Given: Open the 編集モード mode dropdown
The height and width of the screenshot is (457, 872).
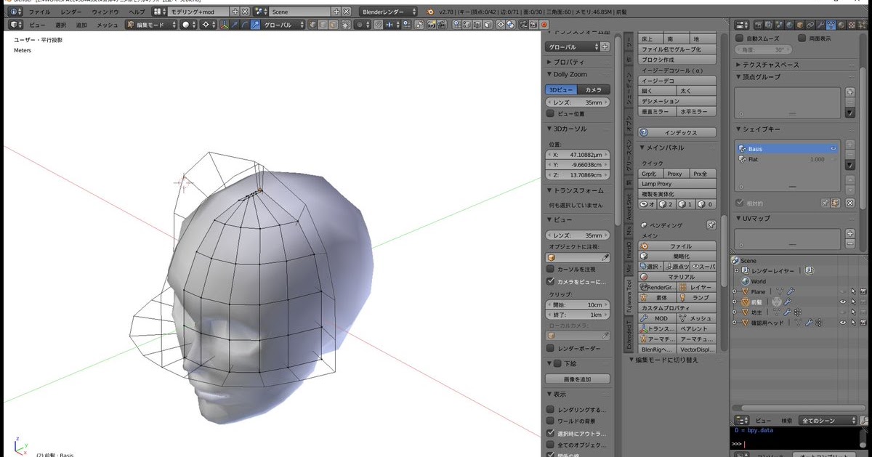Looking at the screenshot, I should pos(152,25).
